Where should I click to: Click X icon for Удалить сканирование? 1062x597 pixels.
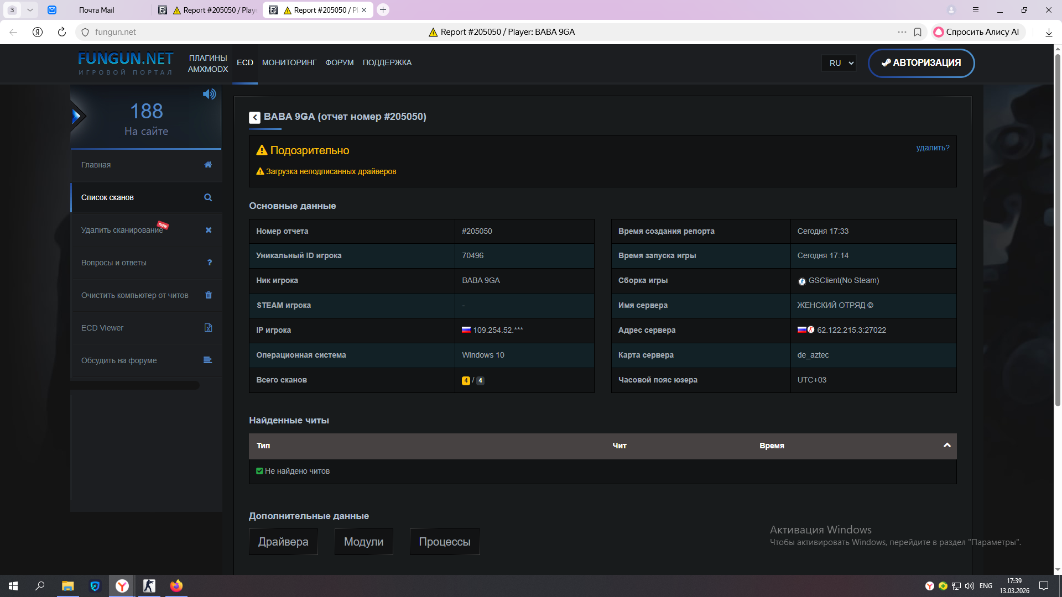[x=209, y=230]
